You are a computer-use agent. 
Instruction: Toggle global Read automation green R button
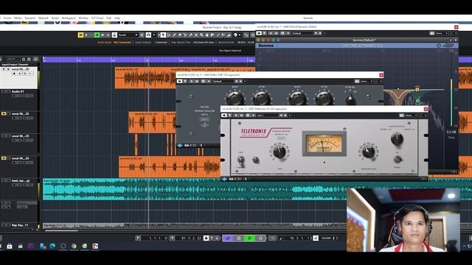point(97,35)
